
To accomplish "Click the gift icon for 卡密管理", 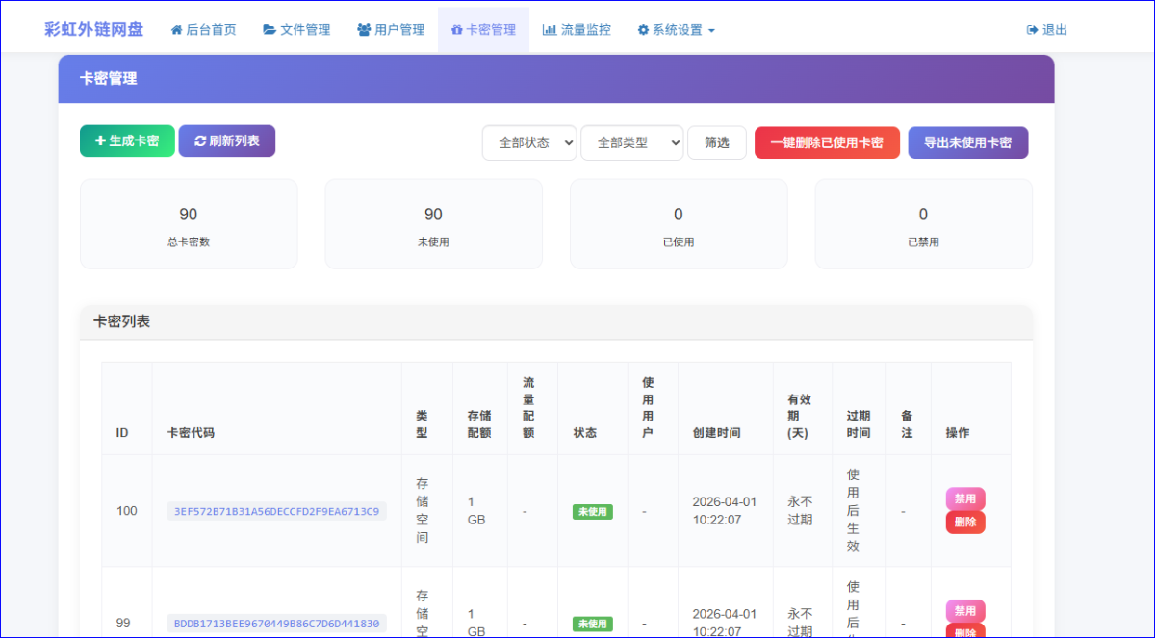I will 456,30.
